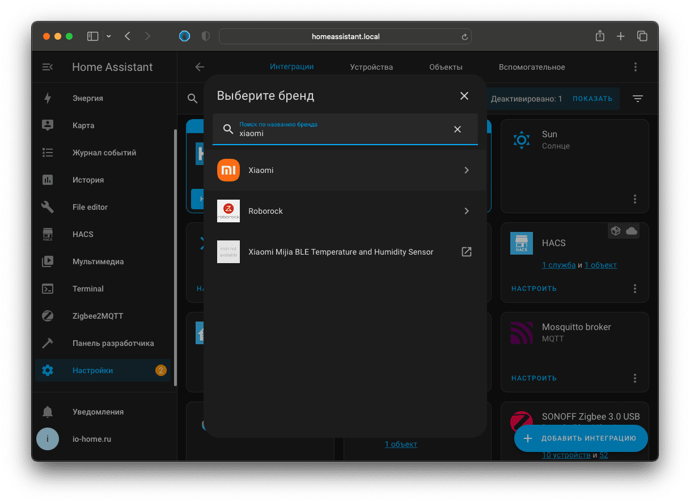
Task: Expand Xiaomi integrations with chevron arrow
Action: click(x=466, y=170)
